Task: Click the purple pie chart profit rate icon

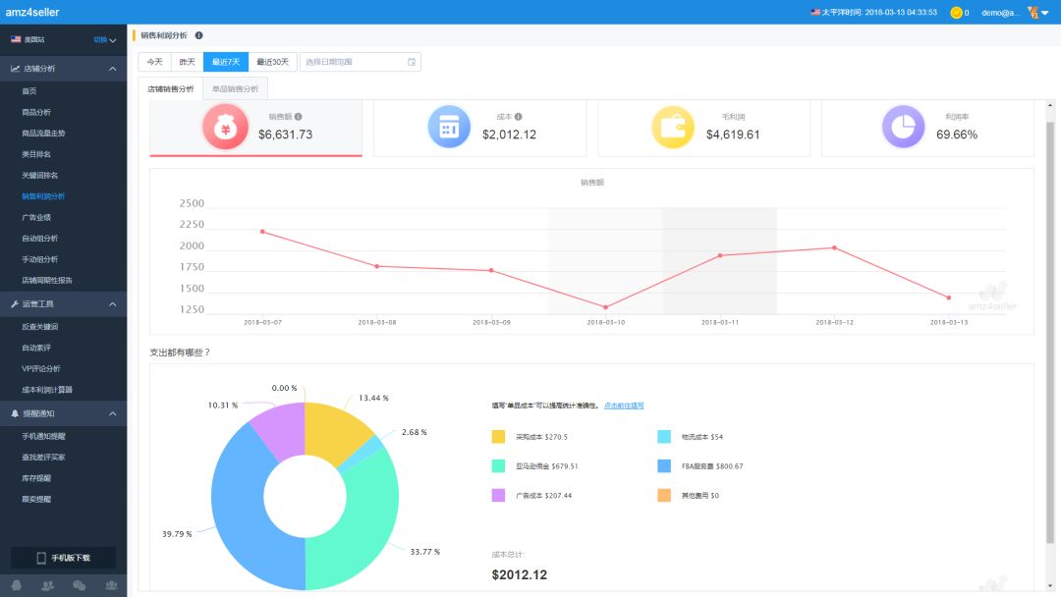Action: pos(903,127)
